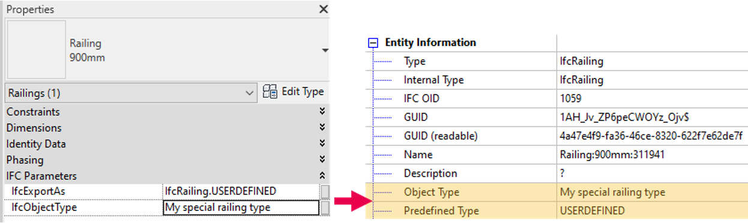Collapse the Entity Information tree node

(x=373, y=43)
